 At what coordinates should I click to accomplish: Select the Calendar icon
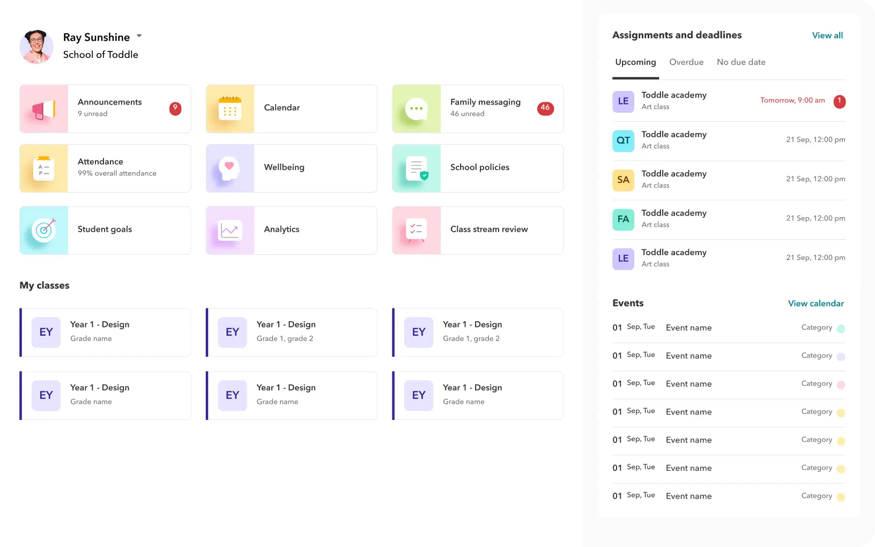point(230,108)
